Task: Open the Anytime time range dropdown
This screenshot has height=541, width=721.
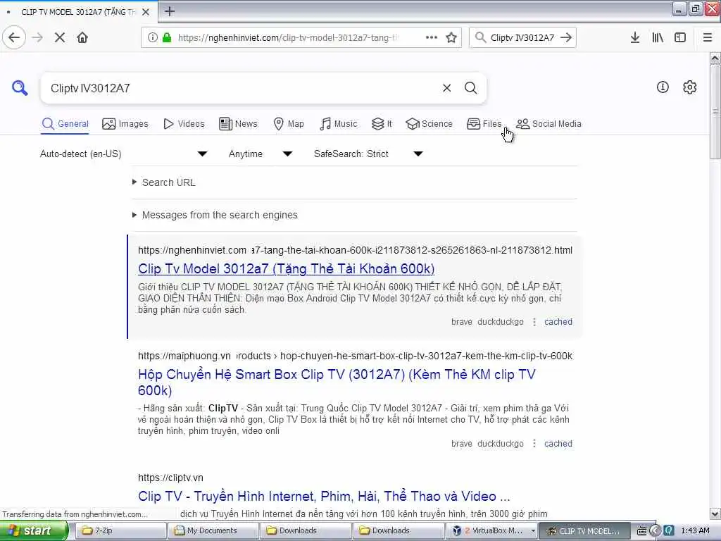Action: (x=261, y=154)
